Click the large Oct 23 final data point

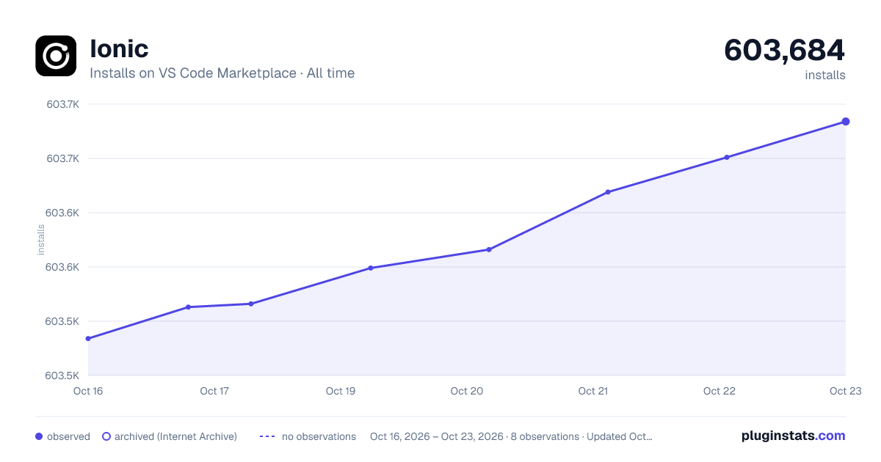[846, 122]
